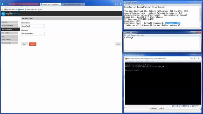Select the Set host name step
Image resolution: width=203 pixels, height=114 pixels.
click(x=10, y=29)
